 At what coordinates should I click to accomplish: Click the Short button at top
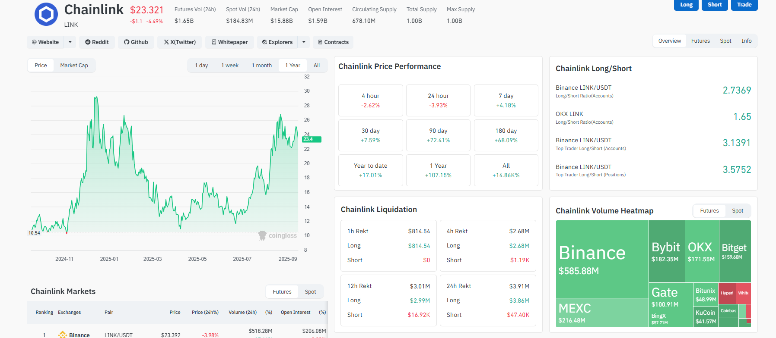click(715, 5)
